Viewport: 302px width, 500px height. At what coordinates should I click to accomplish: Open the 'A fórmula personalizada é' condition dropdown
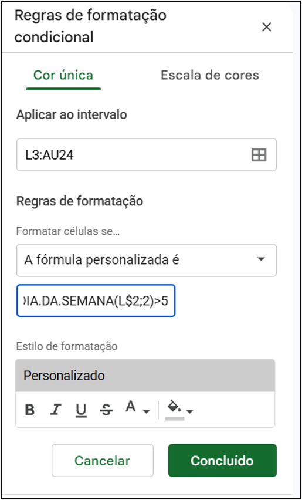pos(147,260)
